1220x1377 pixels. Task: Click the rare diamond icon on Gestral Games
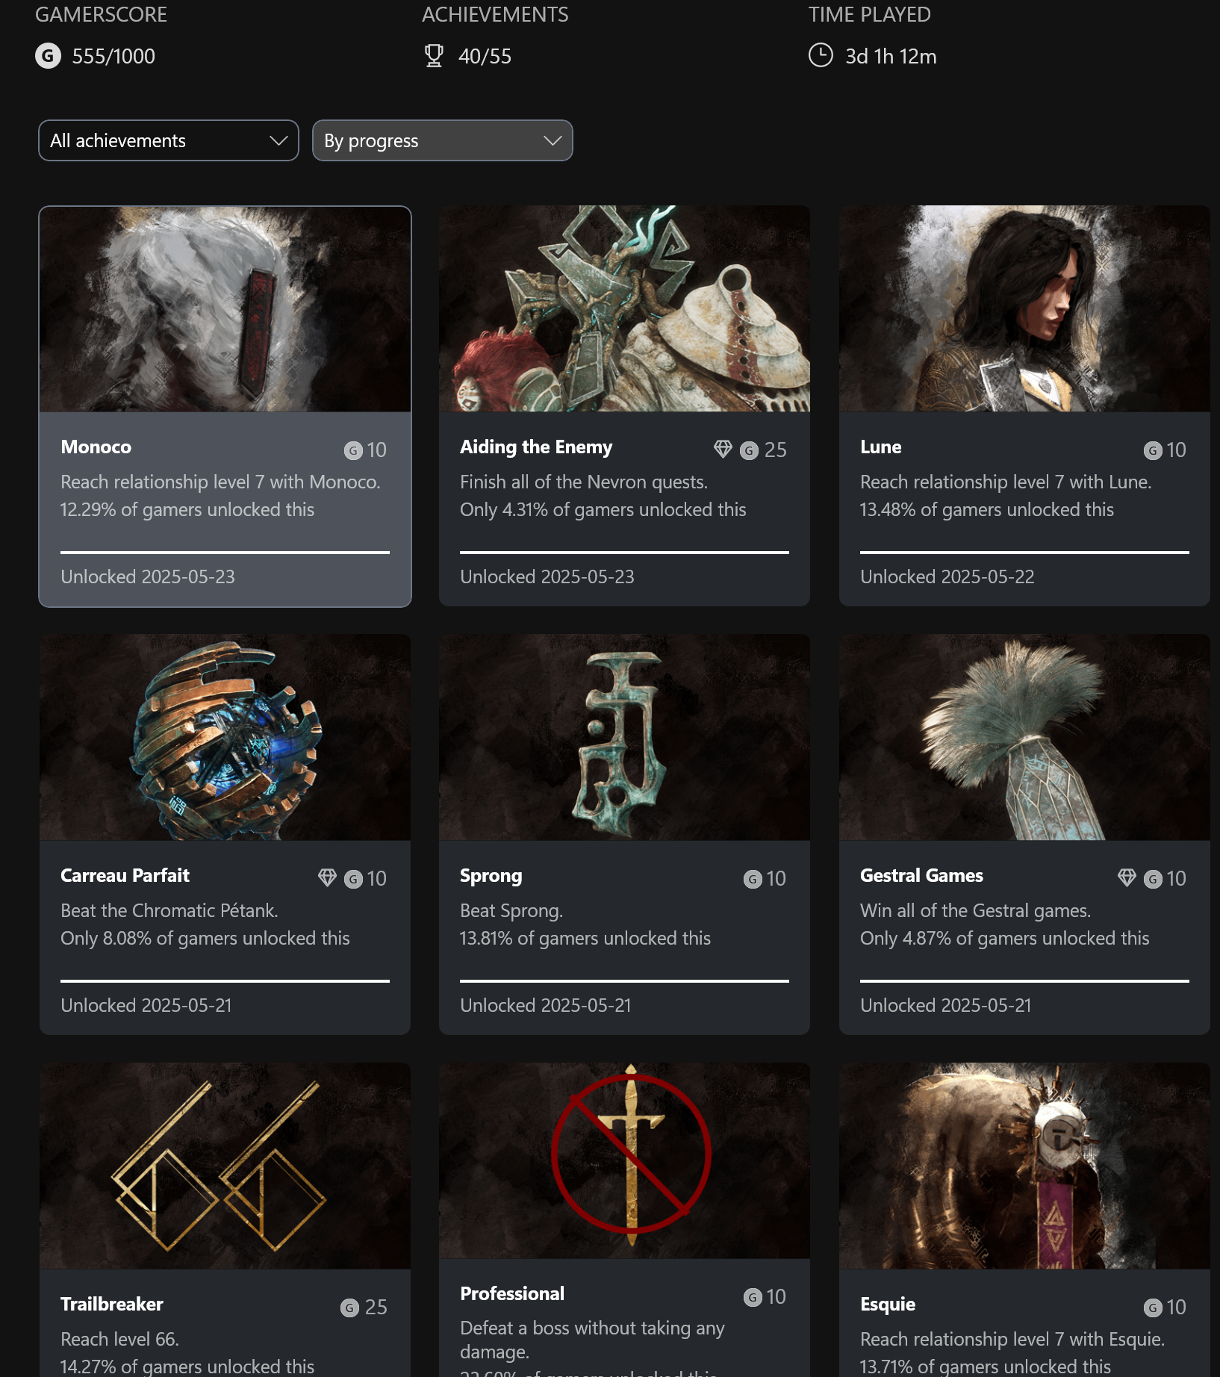click(x=1127, y=877)
